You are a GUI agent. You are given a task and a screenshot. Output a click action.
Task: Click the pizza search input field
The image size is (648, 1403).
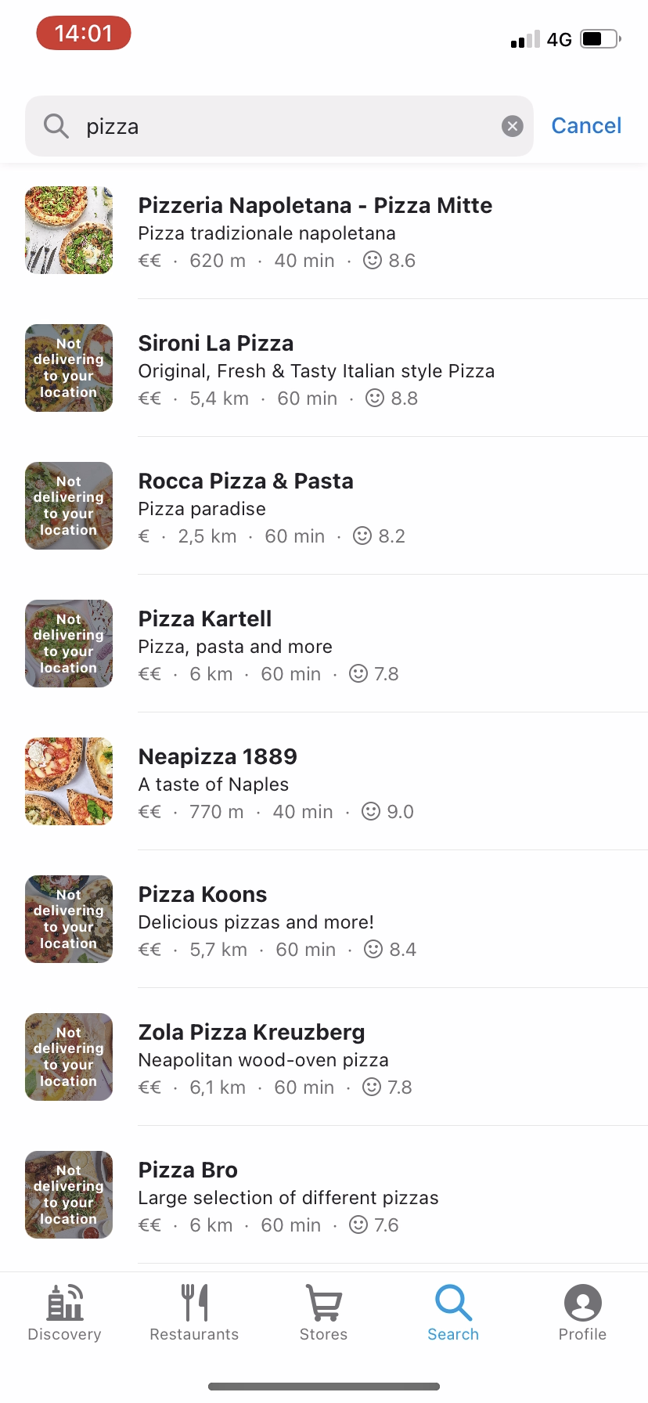(290, 126)
